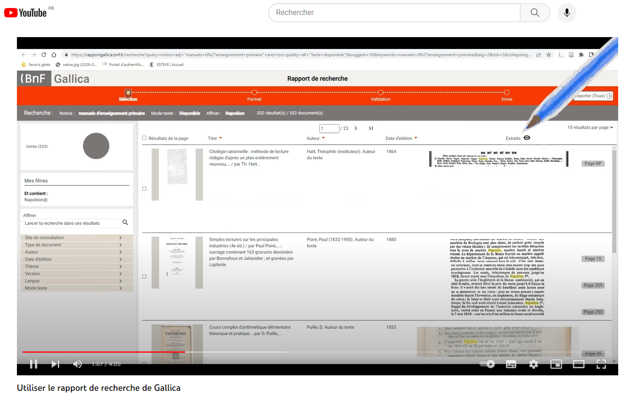
Task: Expand Site de consultation filter
Action: tap(77, 238)
